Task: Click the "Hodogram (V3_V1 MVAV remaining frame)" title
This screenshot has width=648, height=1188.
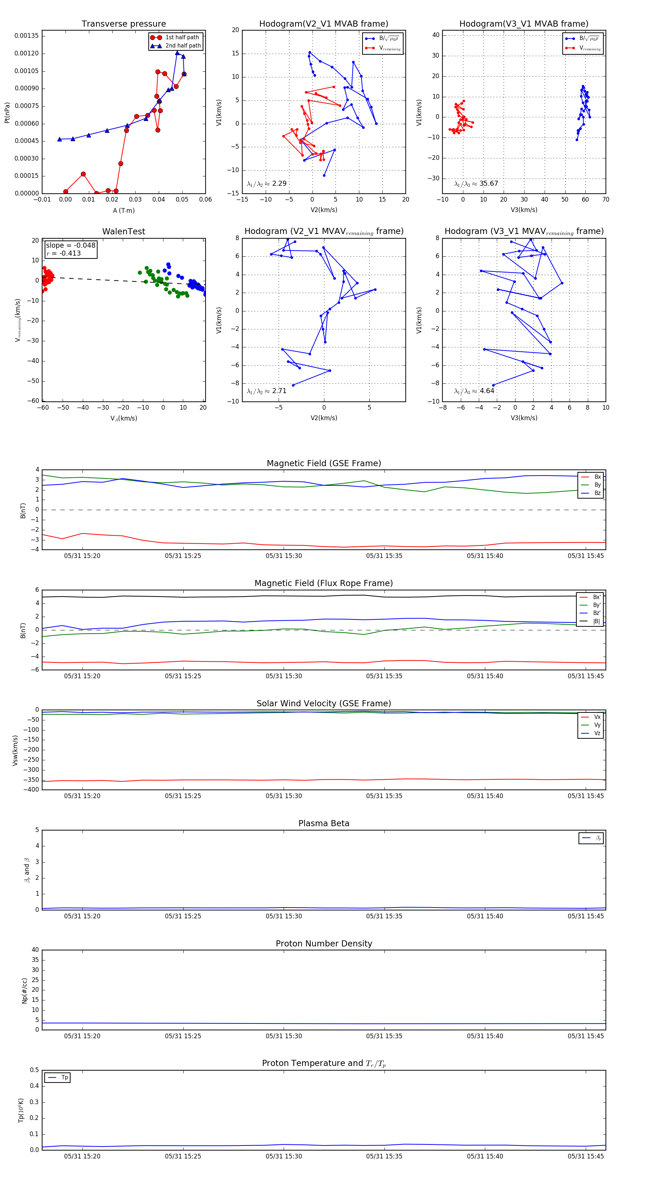Action: [x=524, y=231]
